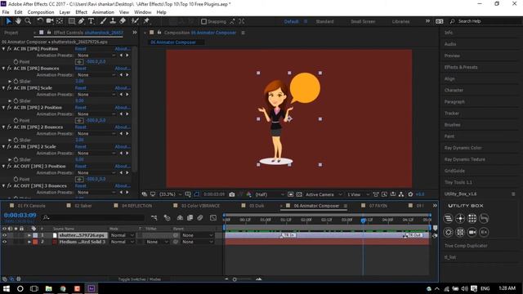
Task: Select the Eraser tool
Action: 123,21
